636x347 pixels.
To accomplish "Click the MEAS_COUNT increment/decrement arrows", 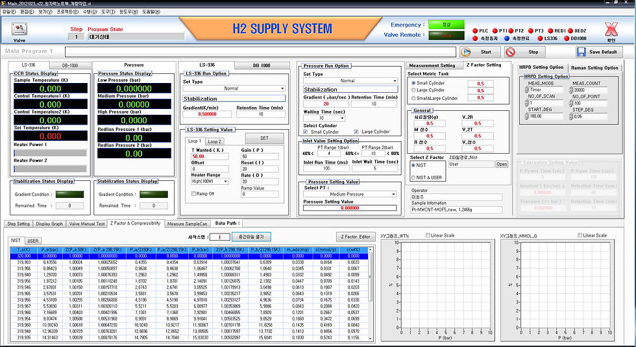I will 571,90.
